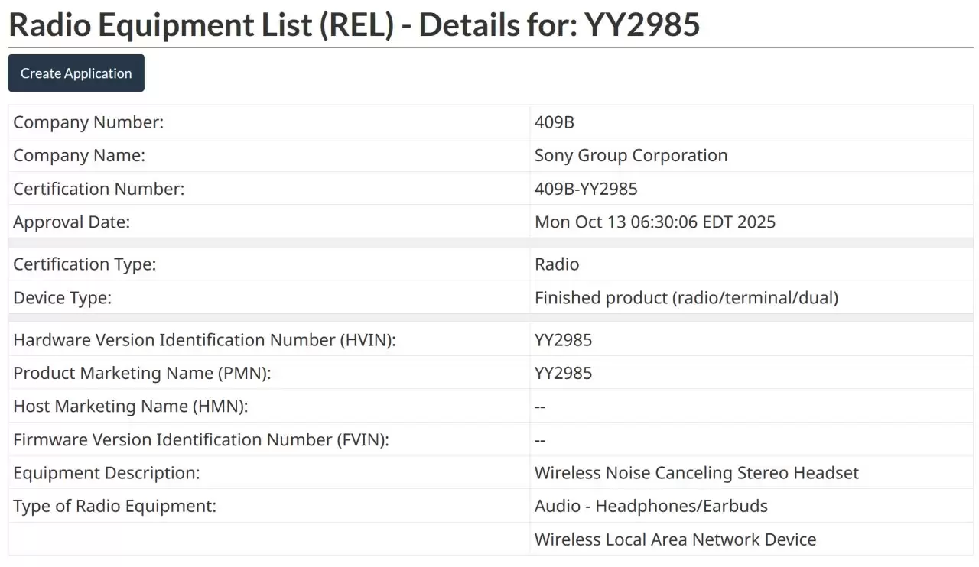Click the Hardware Version Identification Number label

tap(204, 340)
